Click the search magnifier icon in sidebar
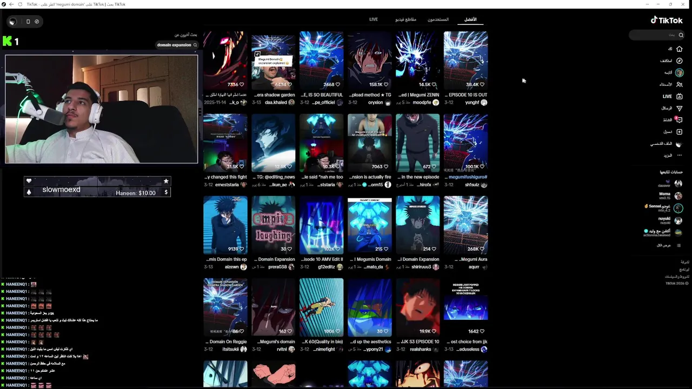Screen dimensions: 692x389 click(x=681, y=35)
